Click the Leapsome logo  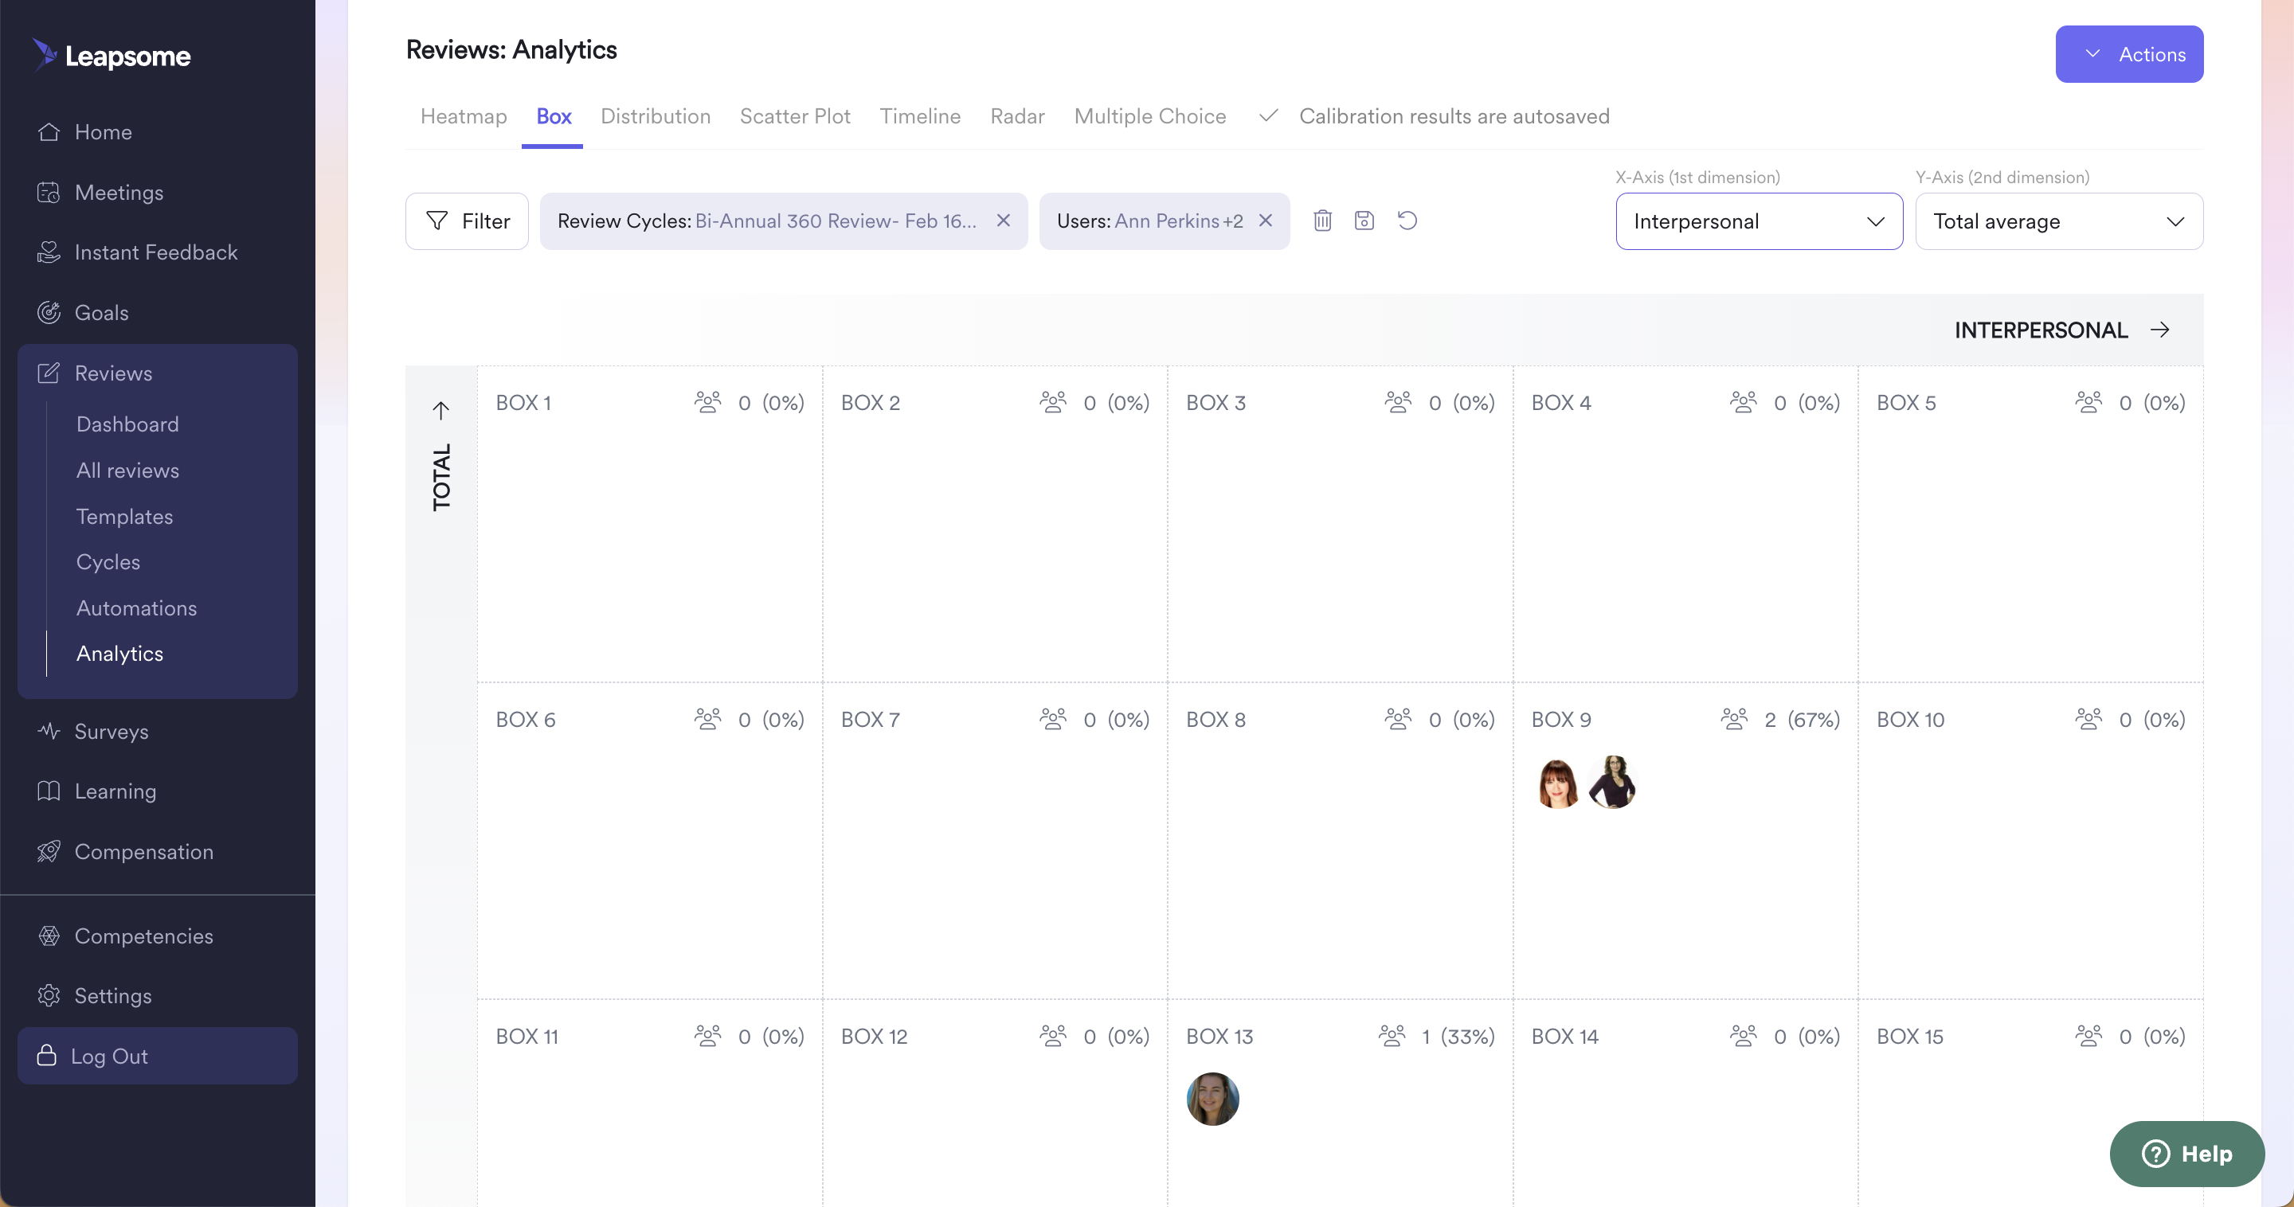pos(112,55)
